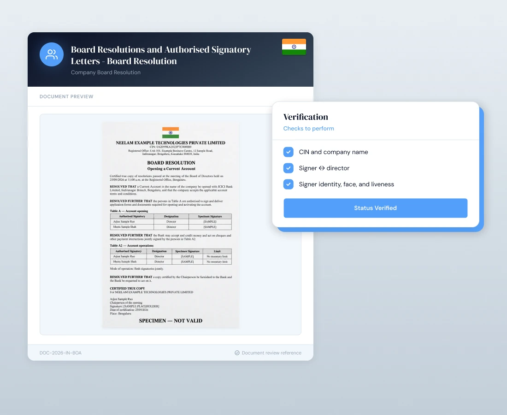Click the Verification panel heading
The image size is (507, 415).
click(x=306, y=117)
